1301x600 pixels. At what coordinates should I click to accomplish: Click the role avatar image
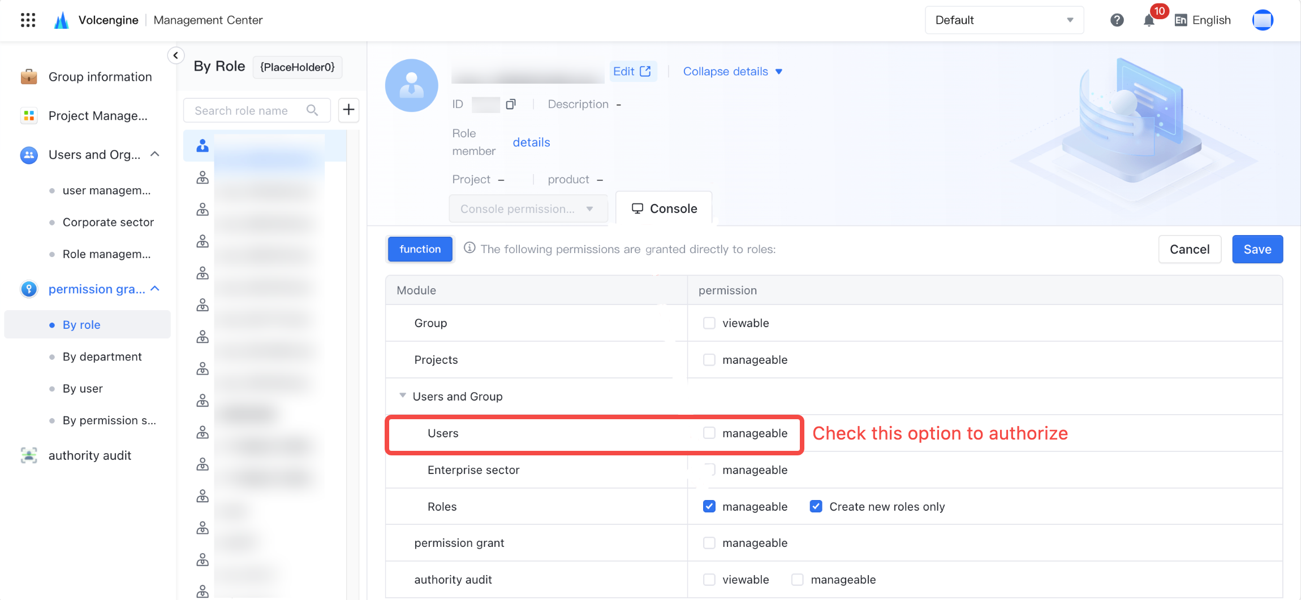[x=411, y=85]
